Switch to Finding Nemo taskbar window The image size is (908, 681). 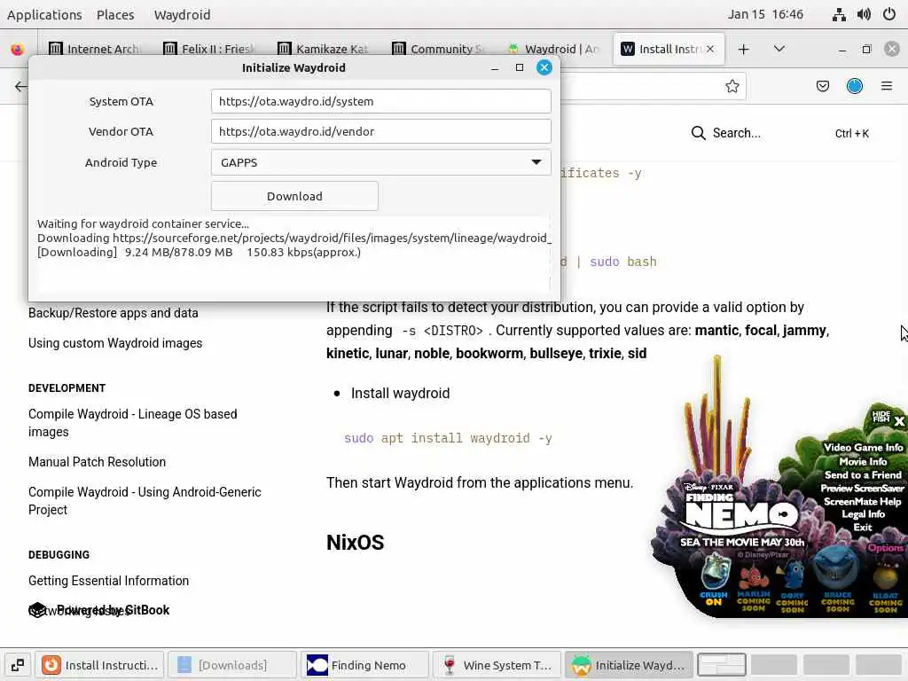coord(364,665)
